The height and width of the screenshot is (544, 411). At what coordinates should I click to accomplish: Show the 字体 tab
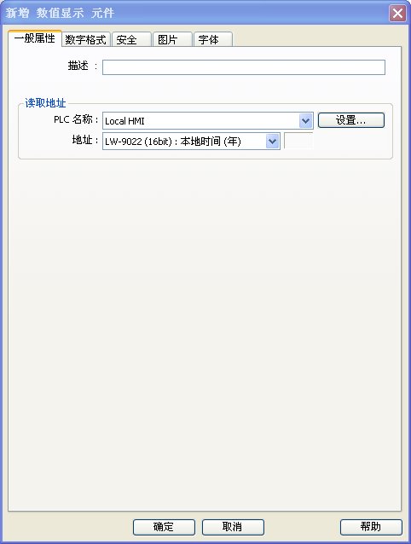coord(213,39)
